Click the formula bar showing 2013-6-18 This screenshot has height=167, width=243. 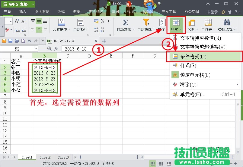(115, 49)
